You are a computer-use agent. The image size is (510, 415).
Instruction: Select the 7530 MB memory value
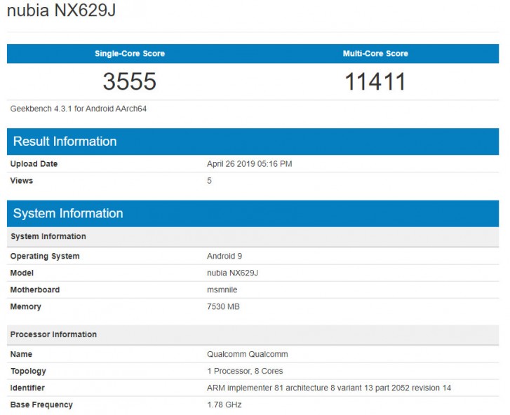224,307
